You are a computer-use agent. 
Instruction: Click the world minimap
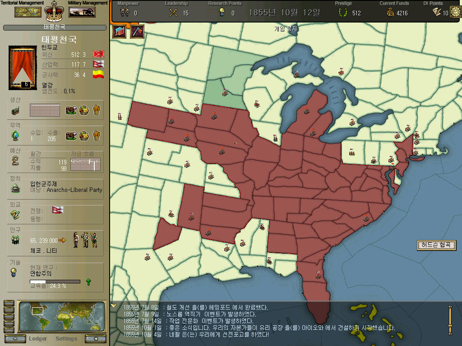coord(61,317)
